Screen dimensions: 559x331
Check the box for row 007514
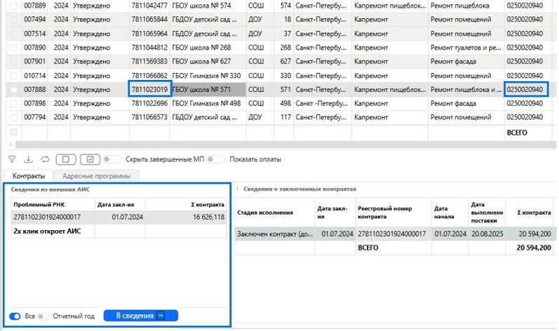[13, 34]
